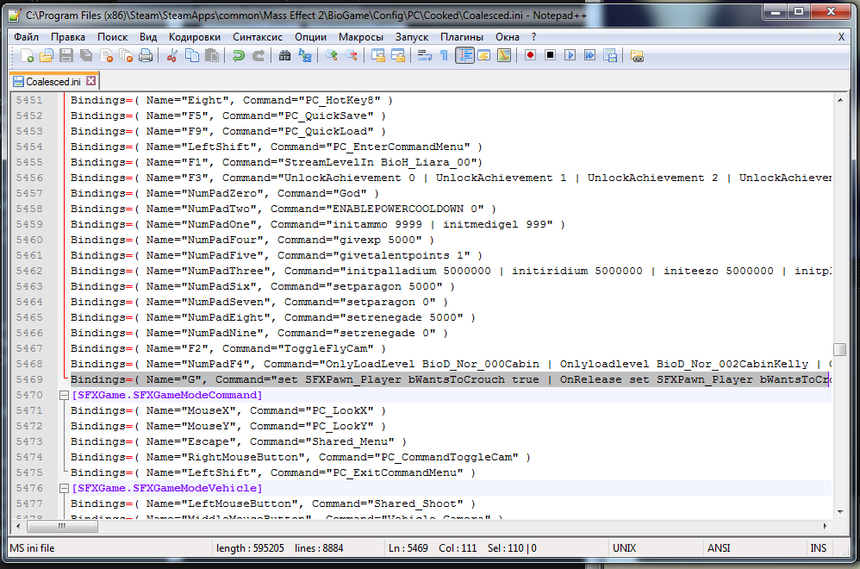Click the Open file toolbar icon
The image size is (860, 569).
pos(46,55)
